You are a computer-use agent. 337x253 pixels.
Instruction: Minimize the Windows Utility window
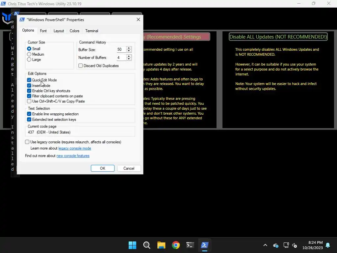(299, 3)
